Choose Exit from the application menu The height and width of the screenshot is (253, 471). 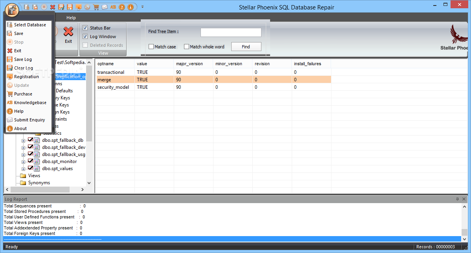click(29, 51)
